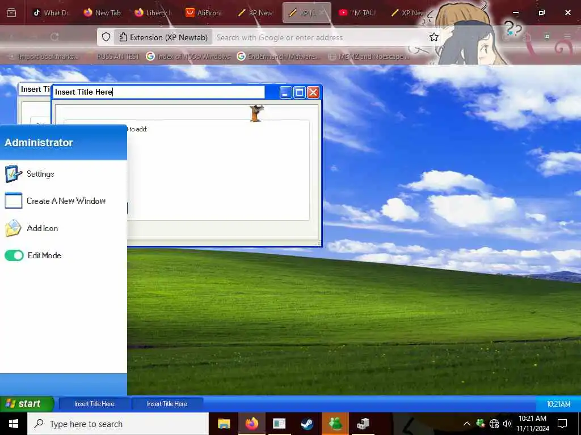
Task: Select the first 'Insert Title Here' XP taskbar button
Action: point(95,404)
